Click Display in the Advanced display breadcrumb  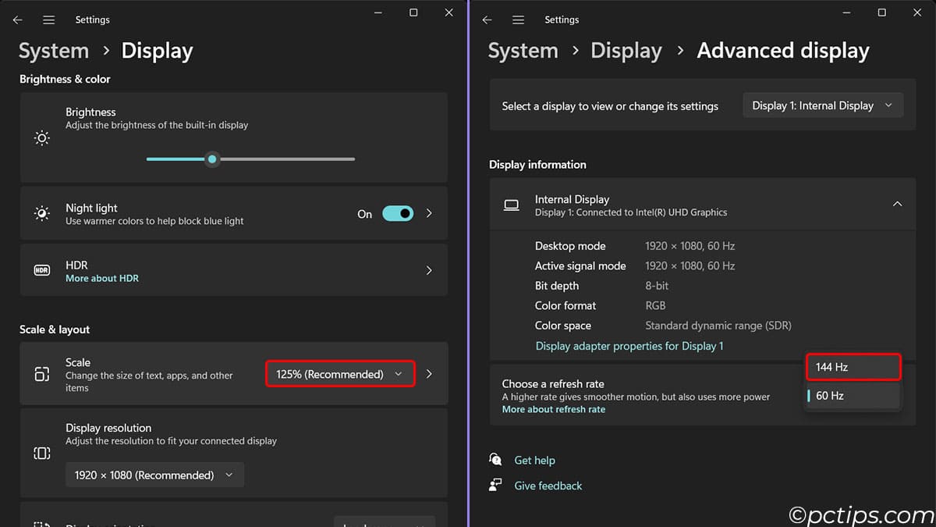tap(626, 50)
